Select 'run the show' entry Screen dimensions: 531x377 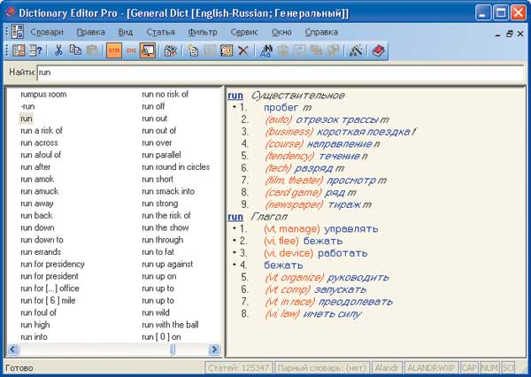point(165,227)
